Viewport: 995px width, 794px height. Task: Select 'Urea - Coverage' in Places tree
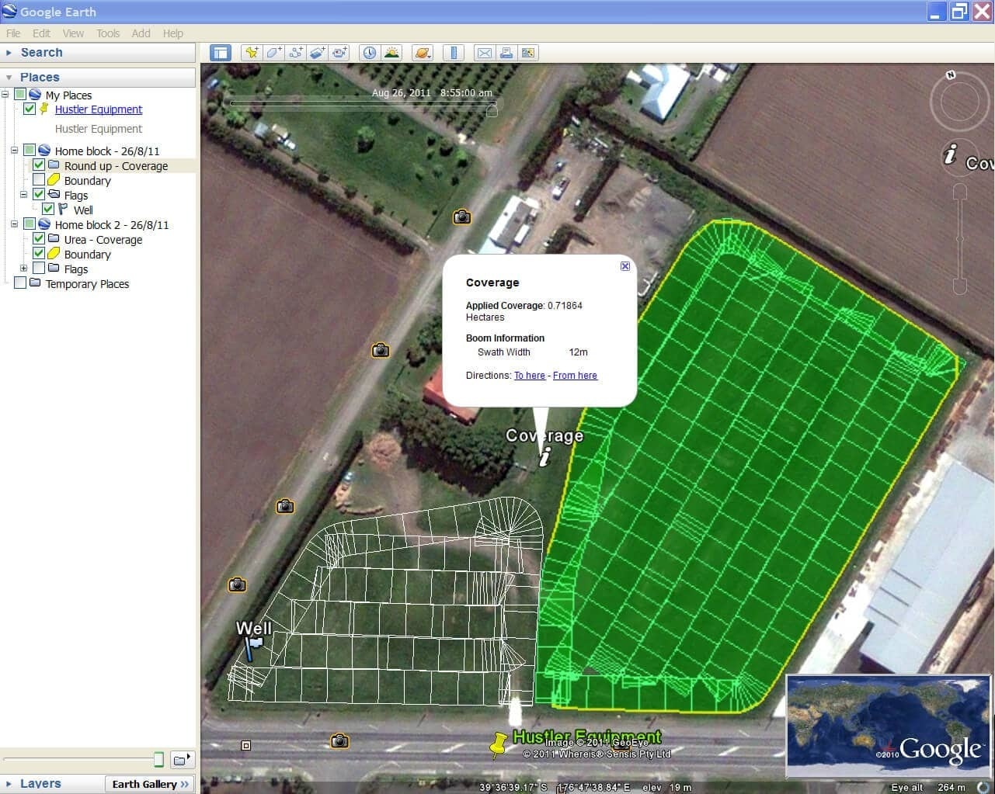click(x=103, y=240)
